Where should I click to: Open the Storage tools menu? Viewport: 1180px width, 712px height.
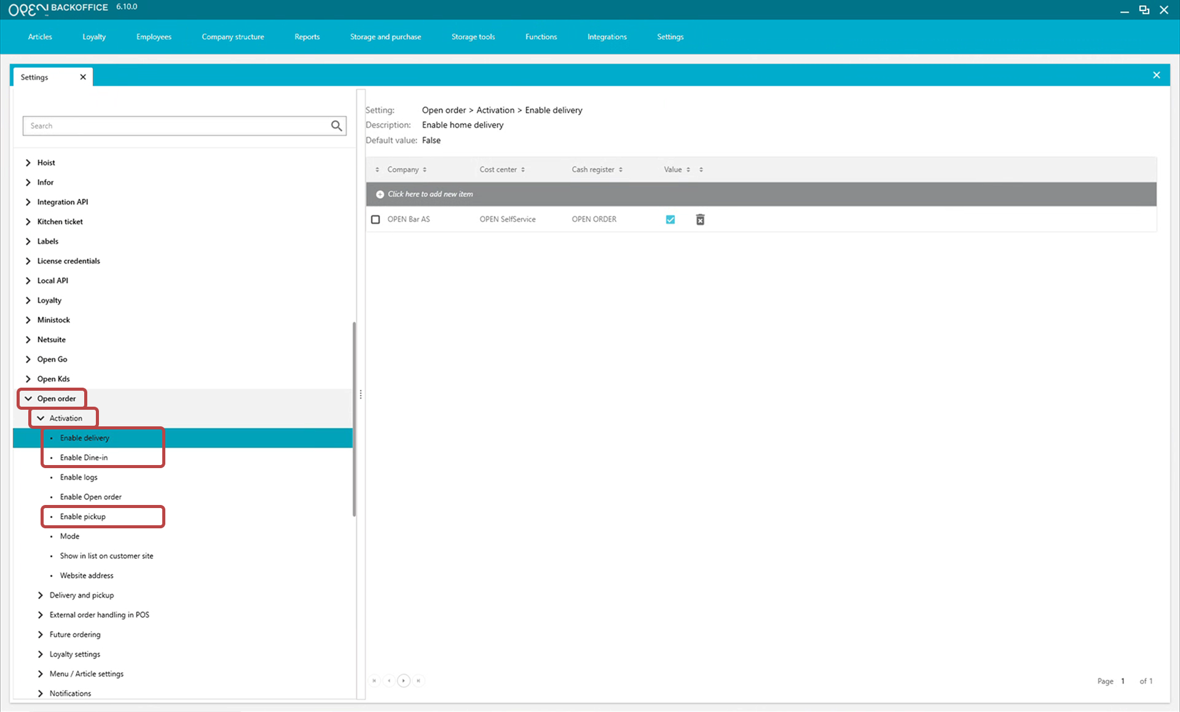tap(473, 37)
